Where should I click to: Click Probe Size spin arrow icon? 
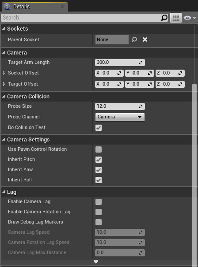coord(141,106)
